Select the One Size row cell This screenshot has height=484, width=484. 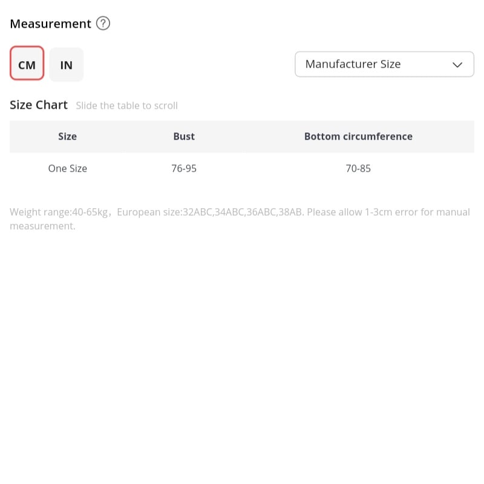tap(67, 168)
